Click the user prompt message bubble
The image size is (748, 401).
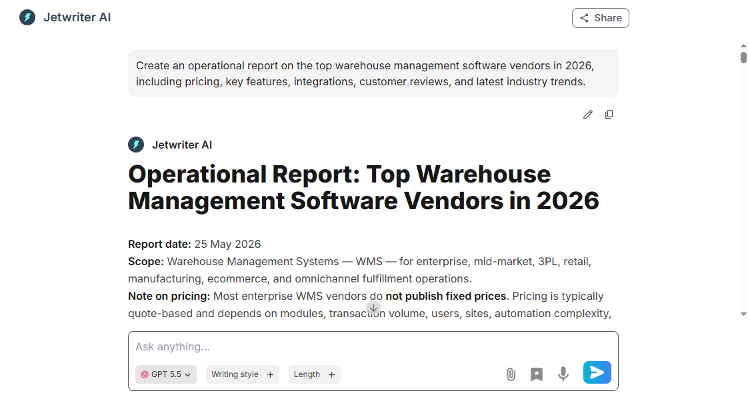point(373,73)
